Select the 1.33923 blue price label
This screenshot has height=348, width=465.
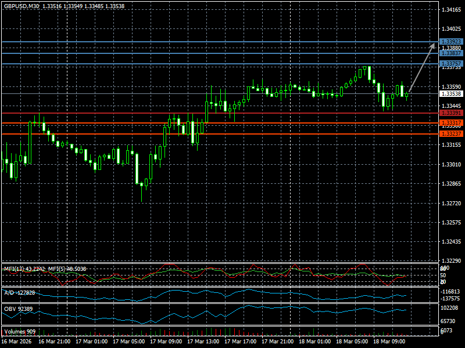click(x=451, y=42)
